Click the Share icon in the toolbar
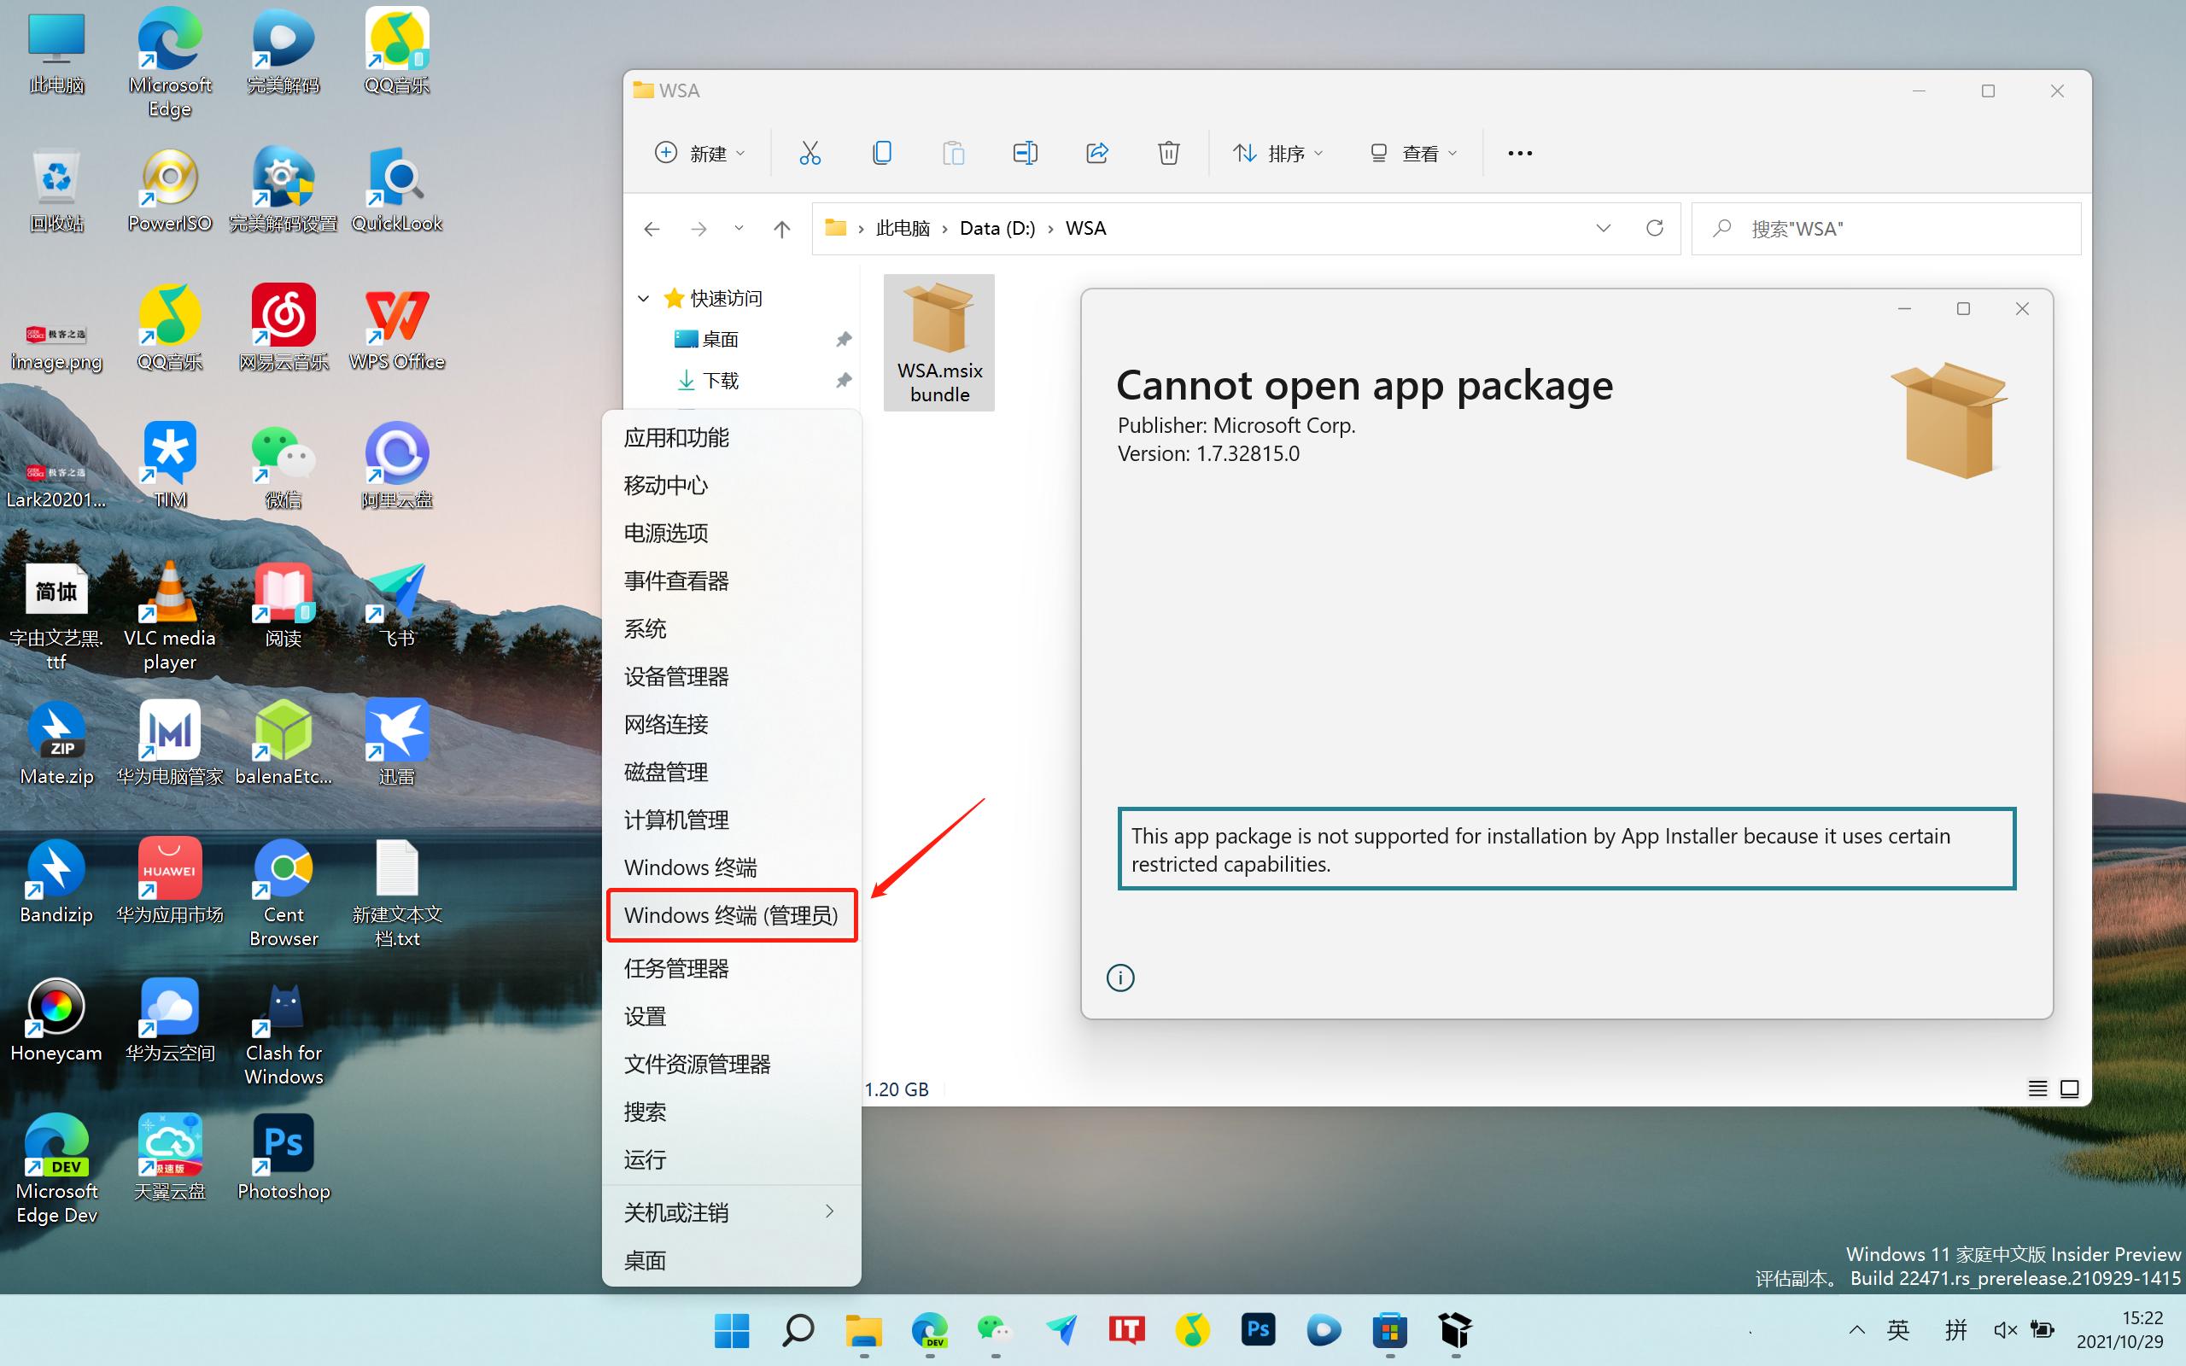This screenshot has height=1366, width=2186. pyautogui.click(x=1096, y=152)
